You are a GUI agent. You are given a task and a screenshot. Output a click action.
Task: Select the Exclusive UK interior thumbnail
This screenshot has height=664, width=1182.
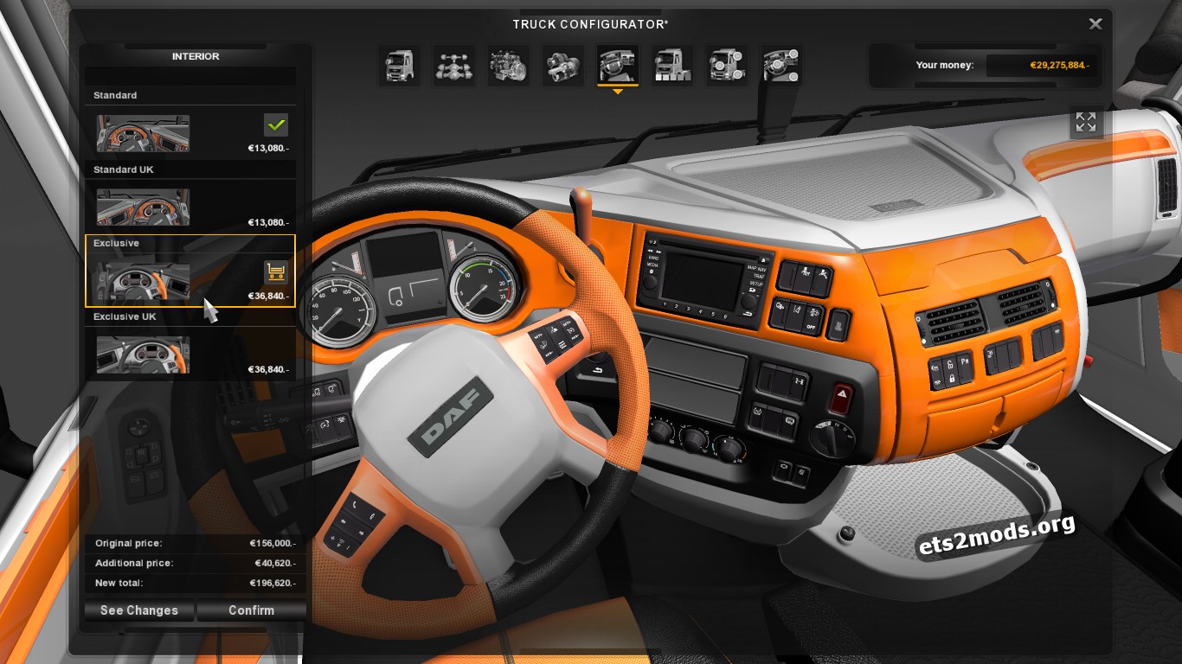143,354
